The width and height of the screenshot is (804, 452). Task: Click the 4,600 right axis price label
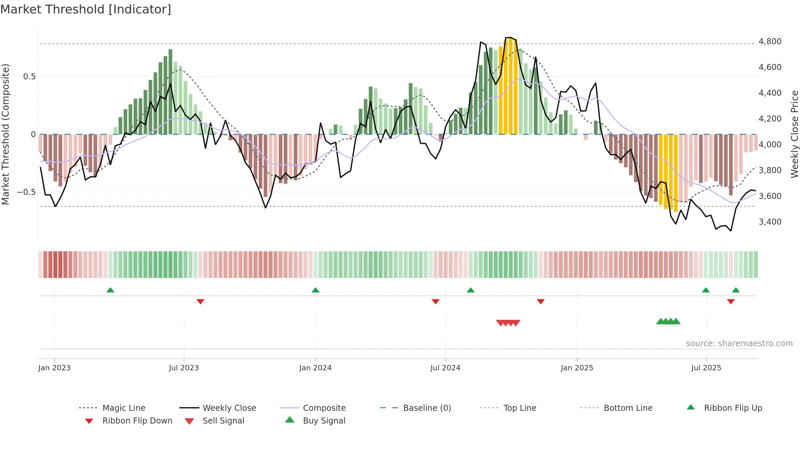tap(770, 67)
